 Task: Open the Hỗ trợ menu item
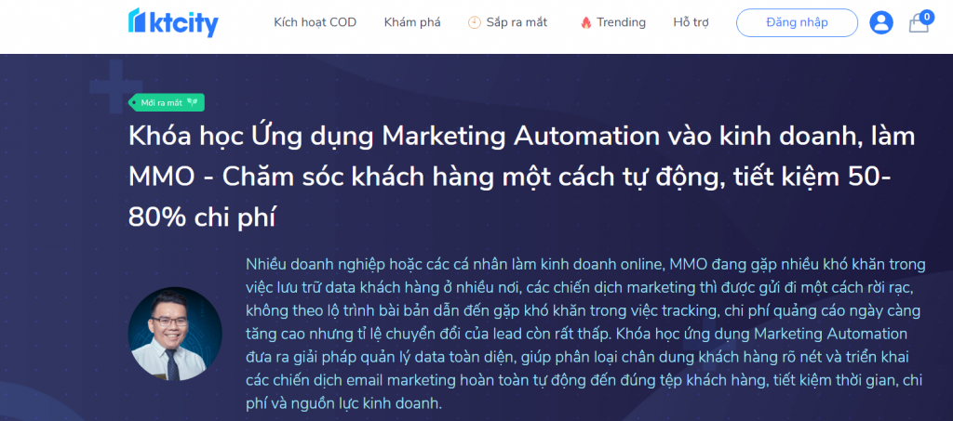(x=691, y=22)
